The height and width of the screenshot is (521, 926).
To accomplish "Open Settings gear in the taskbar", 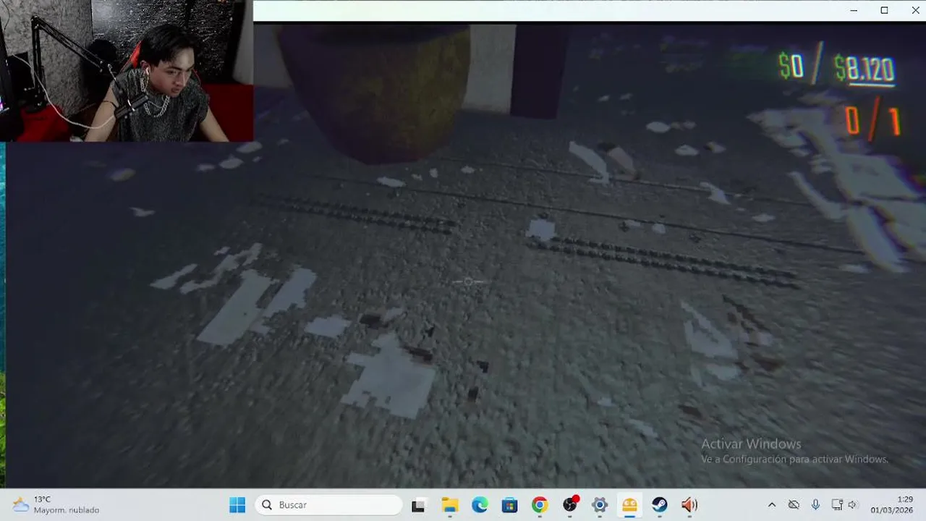I will click(600, 505).
